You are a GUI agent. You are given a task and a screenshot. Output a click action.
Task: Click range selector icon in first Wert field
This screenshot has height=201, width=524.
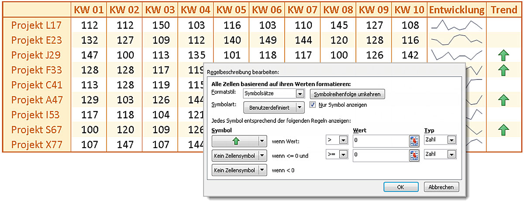click(414, 141)
